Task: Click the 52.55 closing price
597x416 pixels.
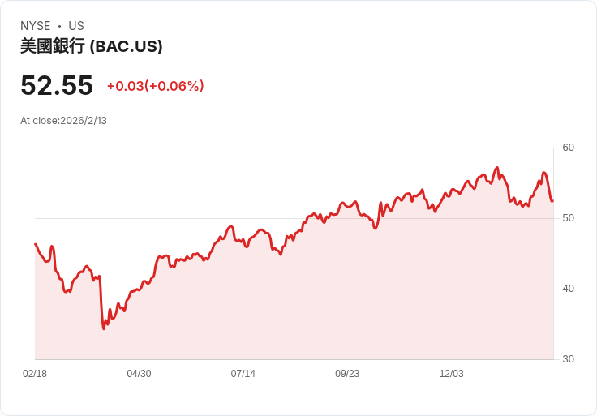Action: [x=57, y=85]
